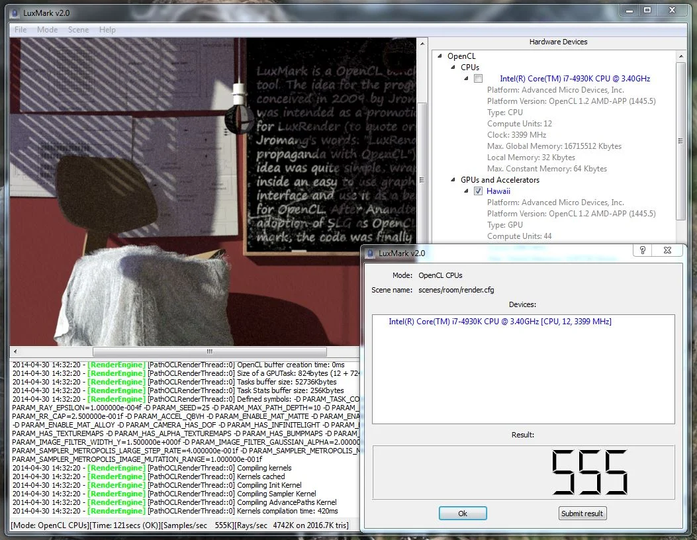
Task: Enable the Intel Core i7-4930K CPU checkbox
Action: click(479, 79)
